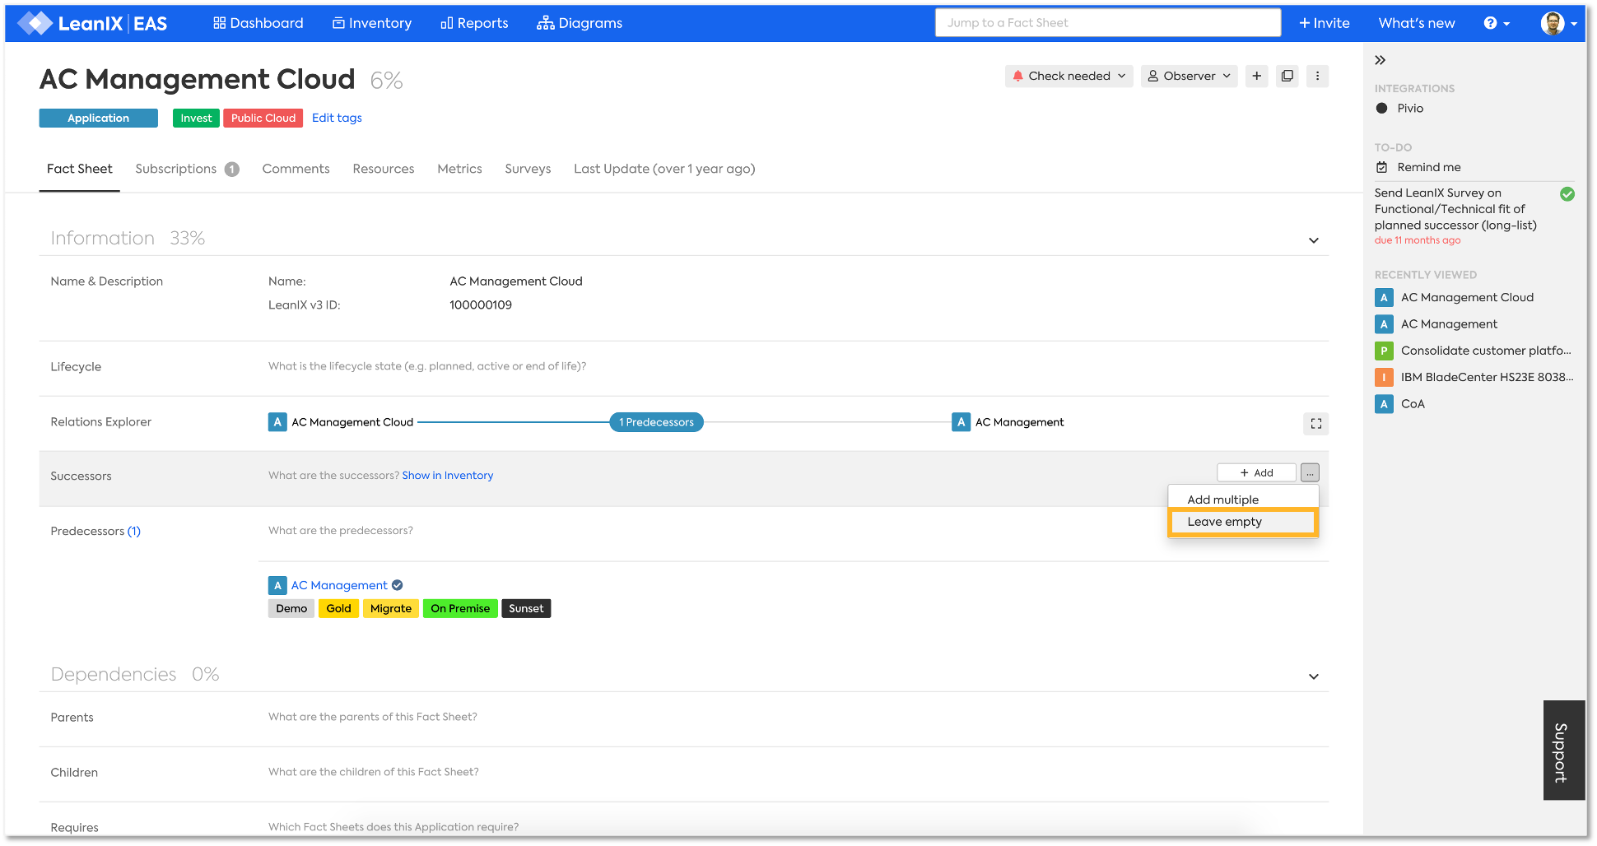Viewport: 1597px width, 846px height.
Task: Click the Lifecycle placeholder text field
Action: pyautogui.click(x=427, y=366)
